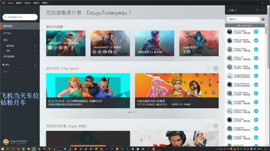The image size is (270, 151).
Task: Join JYan_Ret1centz's game
Action: pos(256,94)
